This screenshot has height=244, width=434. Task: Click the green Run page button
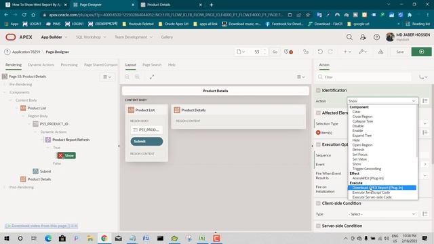[x=421, y=52]
